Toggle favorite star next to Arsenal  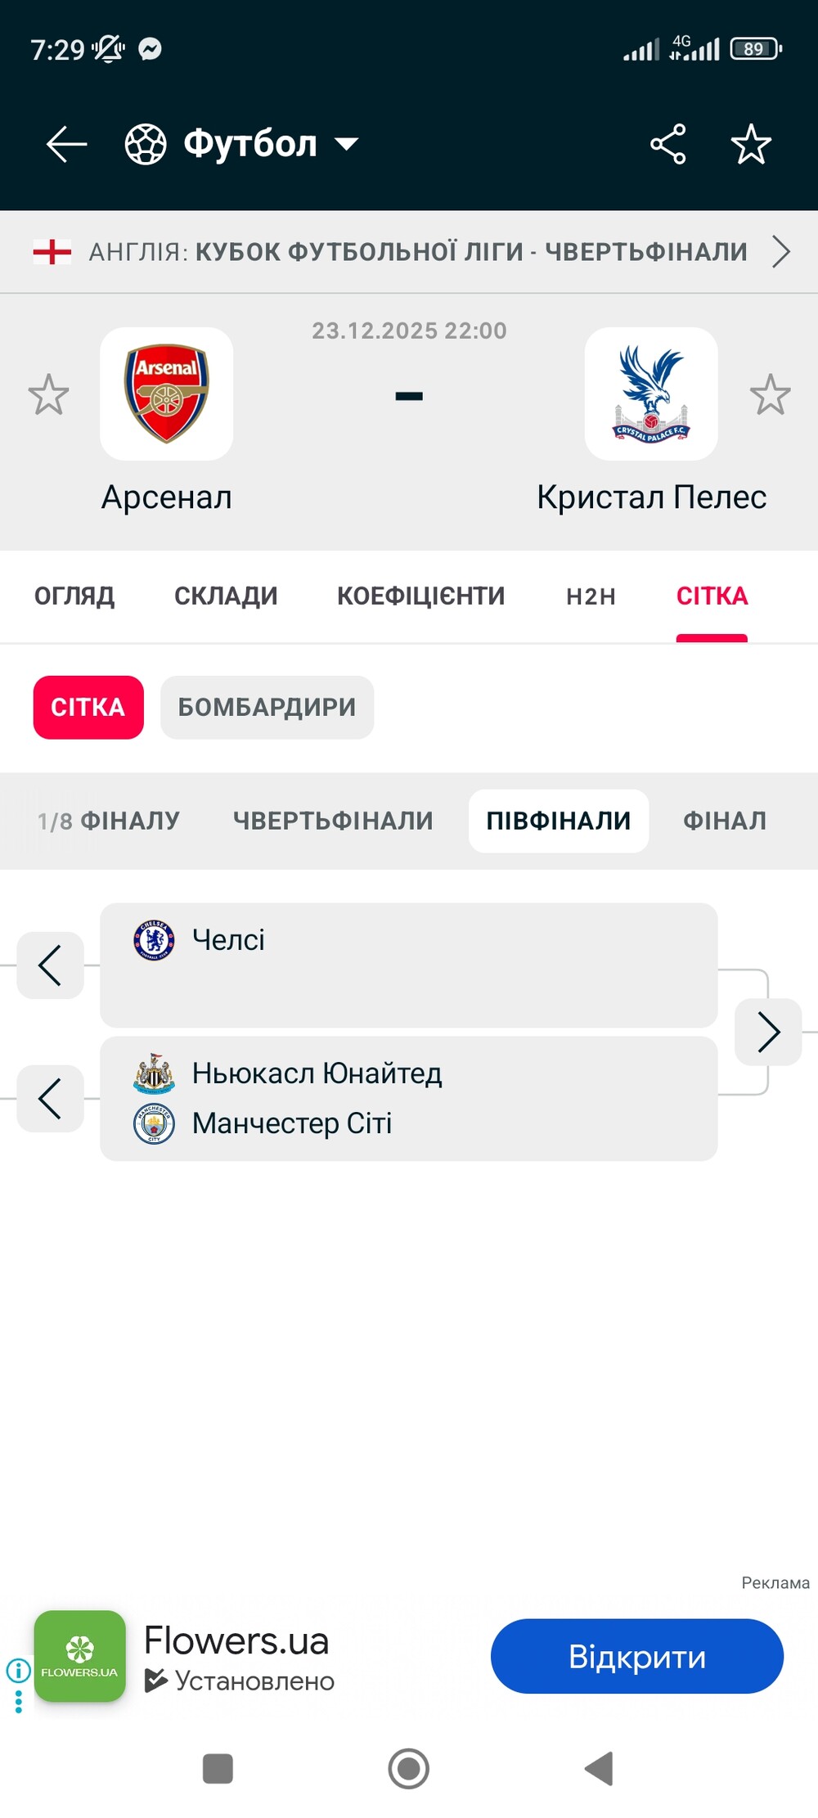[x=48, y=394]
